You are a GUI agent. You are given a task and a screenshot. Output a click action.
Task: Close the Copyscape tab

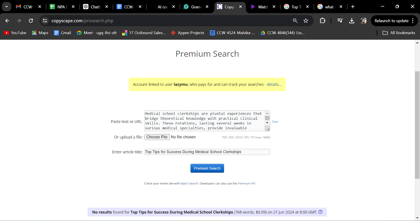click(x=240, y=7)
